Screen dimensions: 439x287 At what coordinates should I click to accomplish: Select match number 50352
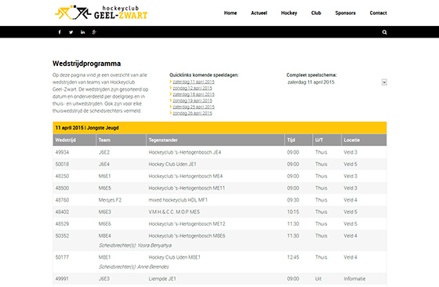62,236
